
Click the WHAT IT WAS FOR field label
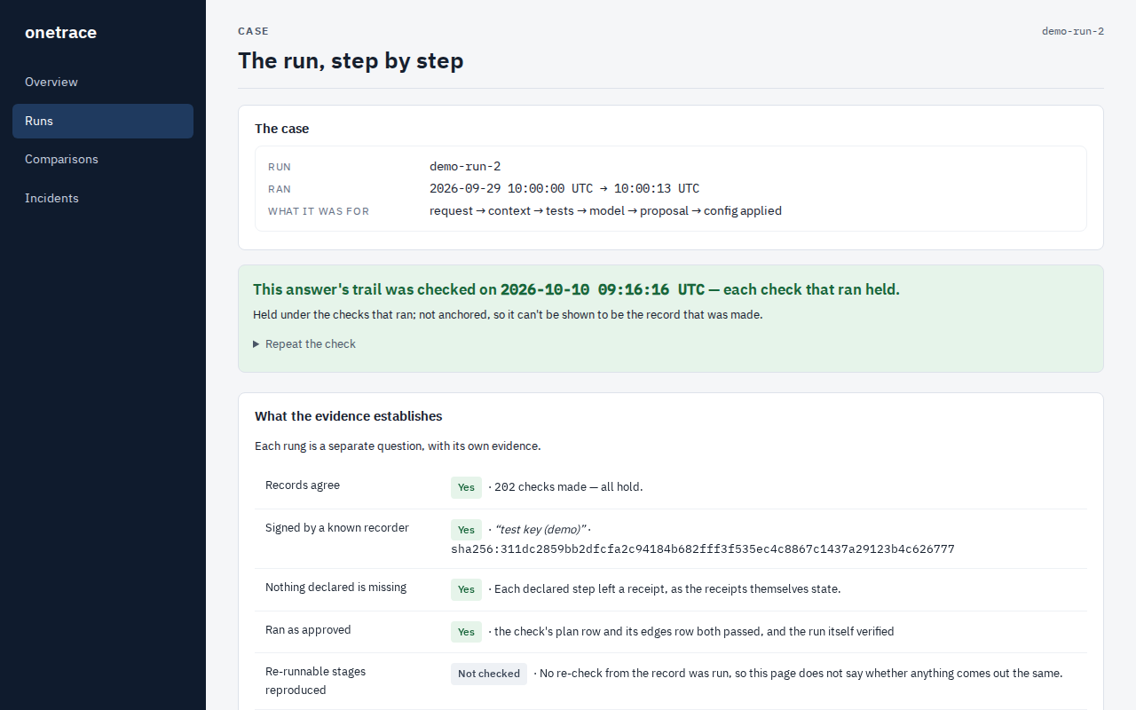click(x=319, y=211)
